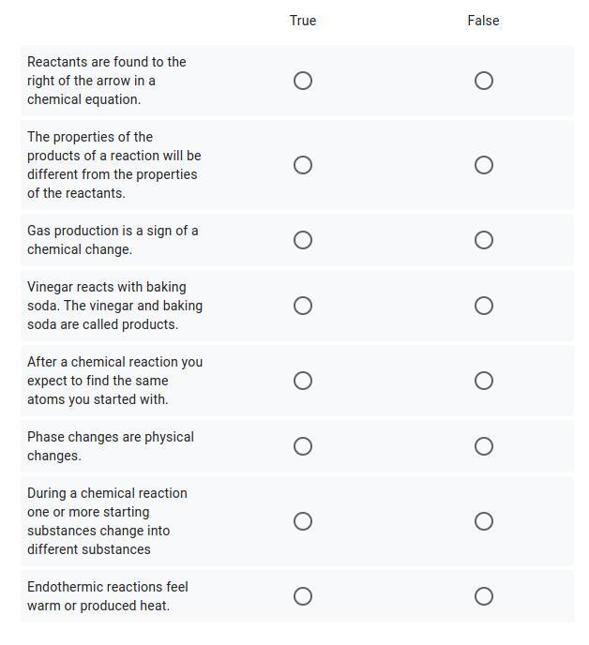Select False for 'properties of the products' statement
Image resolution: width=589 pixels, height=645 pixels.
[x=484, y=165]
